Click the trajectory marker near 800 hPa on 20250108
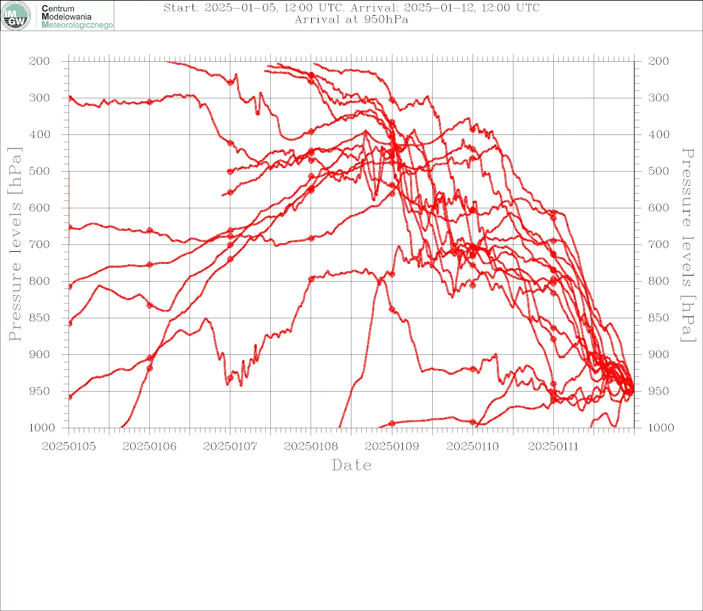 click(x=311, y=279)
